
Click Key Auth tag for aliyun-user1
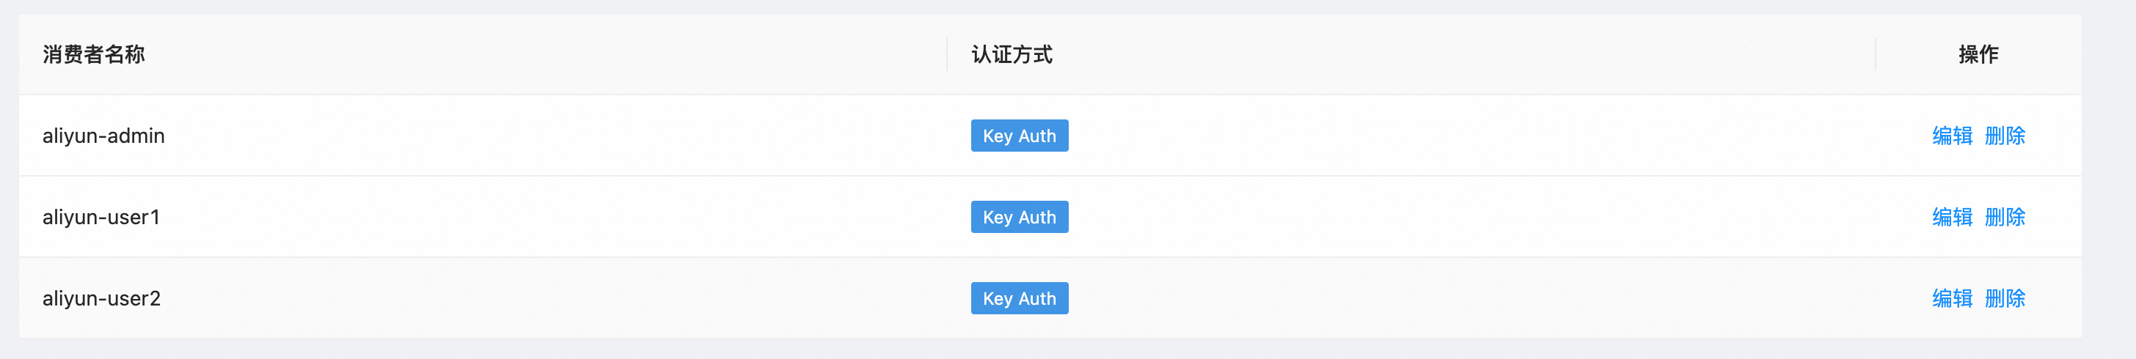pyautogui.click(x=1019, y=217)
